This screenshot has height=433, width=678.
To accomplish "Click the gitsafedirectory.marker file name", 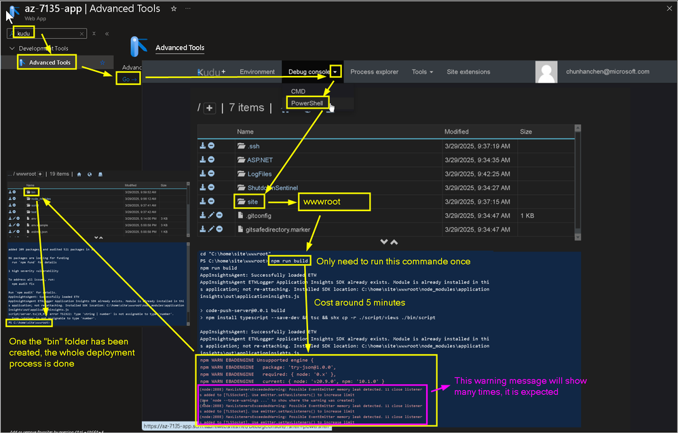I will pyautogui.click(x=278, y=229).
